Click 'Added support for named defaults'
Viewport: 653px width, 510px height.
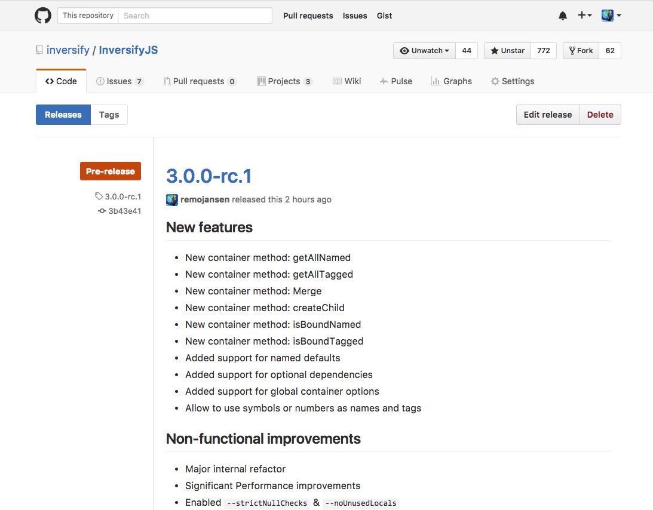[263, 358]
